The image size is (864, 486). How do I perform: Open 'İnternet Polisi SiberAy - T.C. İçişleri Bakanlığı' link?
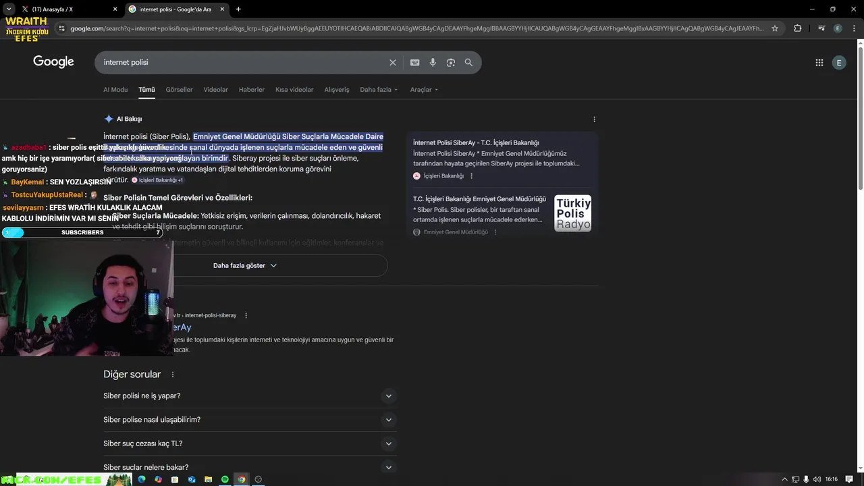tap(476, 142)
